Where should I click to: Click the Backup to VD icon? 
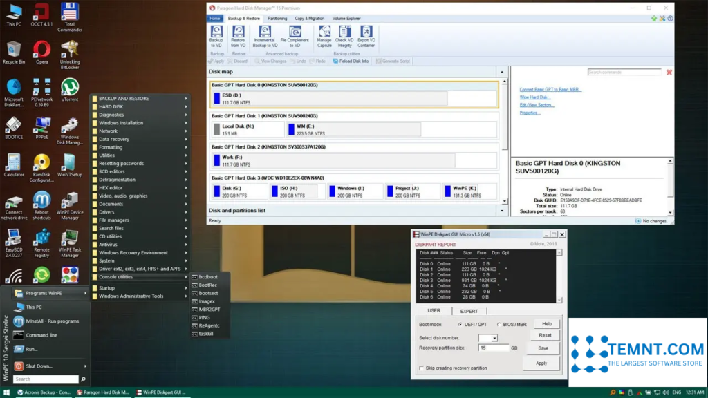(216, 32)
